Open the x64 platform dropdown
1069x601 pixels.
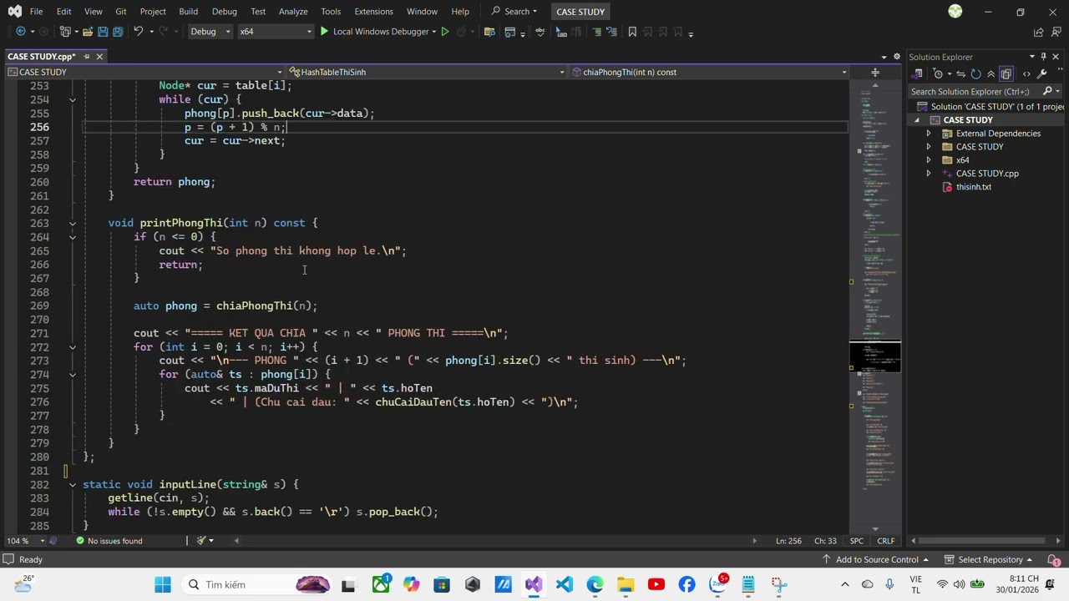pos(275,32)
